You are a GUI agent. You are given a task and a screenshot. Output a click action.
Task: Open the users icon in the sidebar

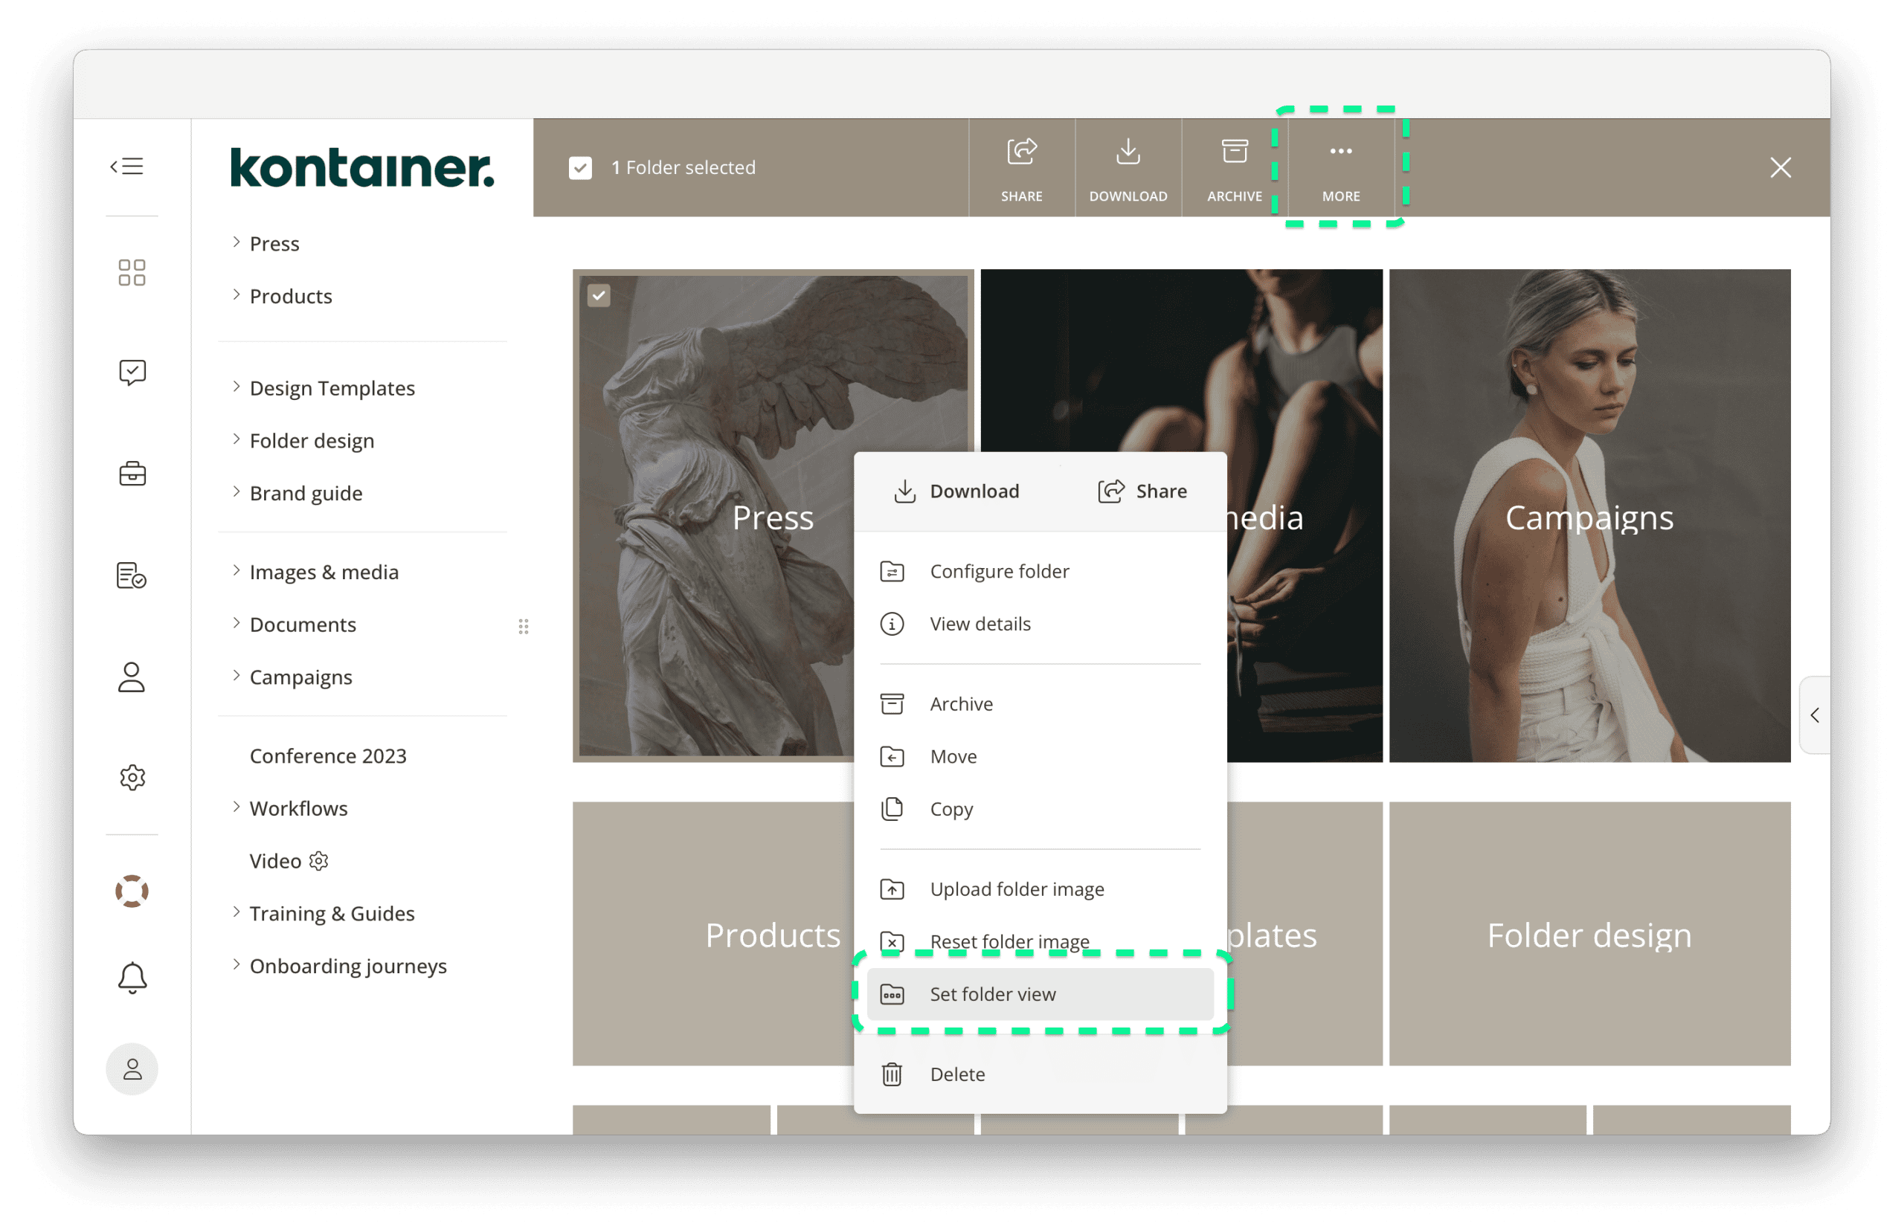(x=132, y=677)
